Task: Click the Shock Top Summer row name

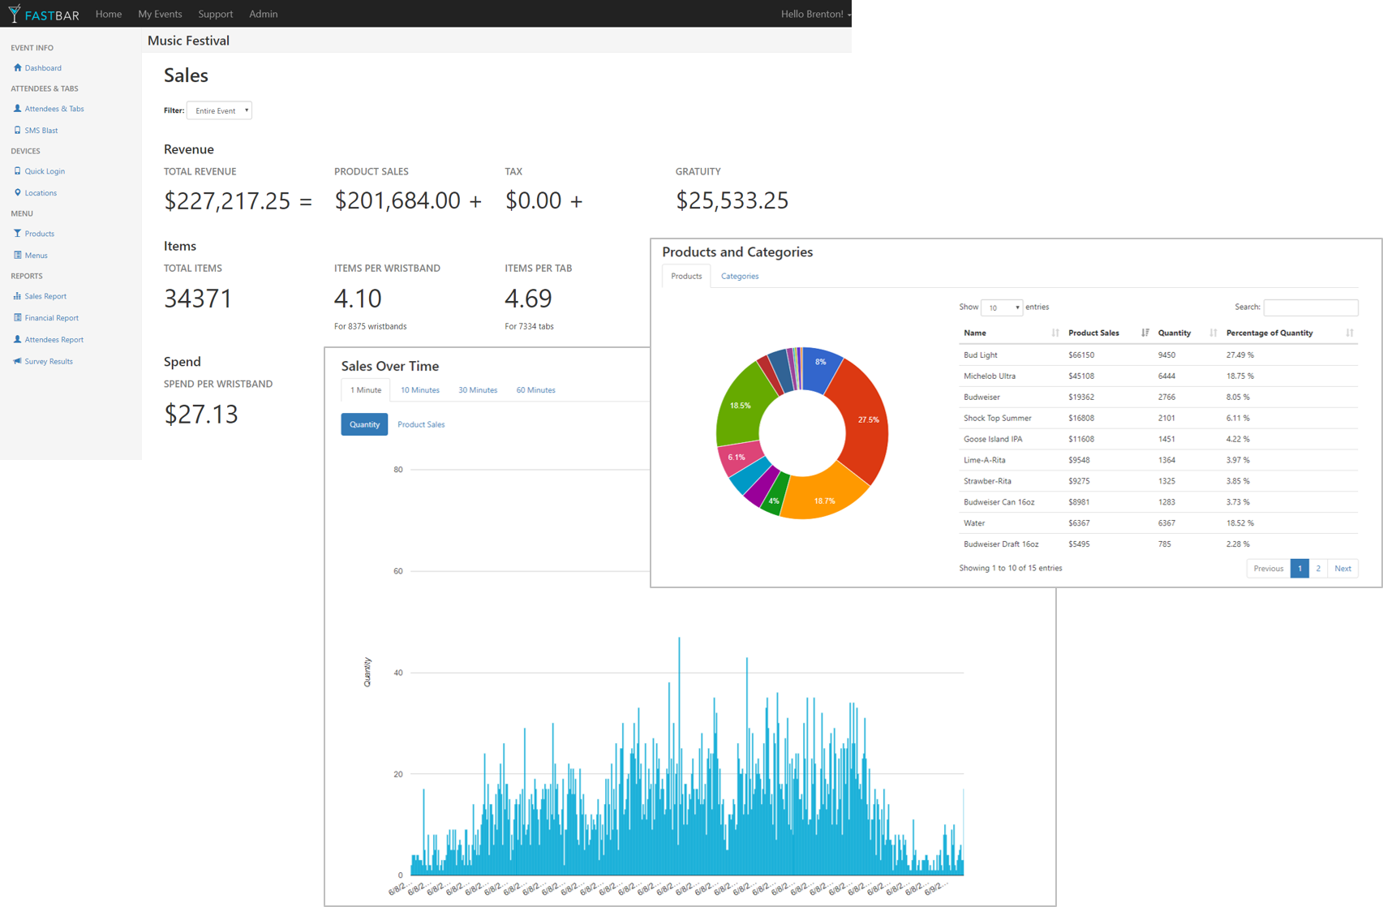Action: 998,419
